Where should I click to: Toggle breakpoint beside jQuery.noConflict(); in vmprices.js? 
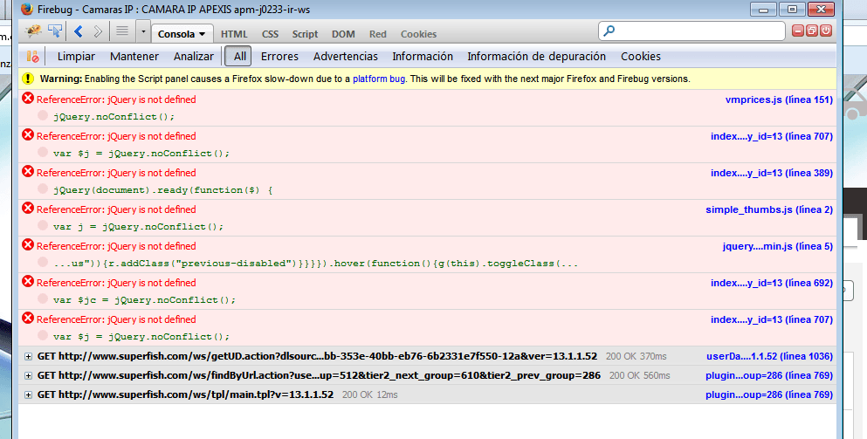[43, 115]
